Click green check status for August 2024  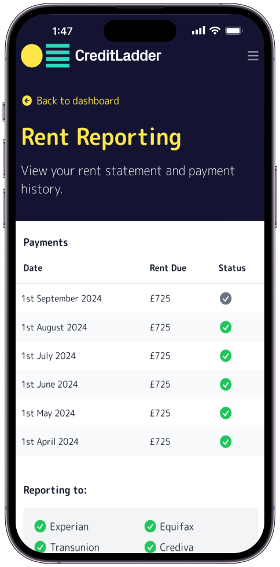click(x=226, y=327)
